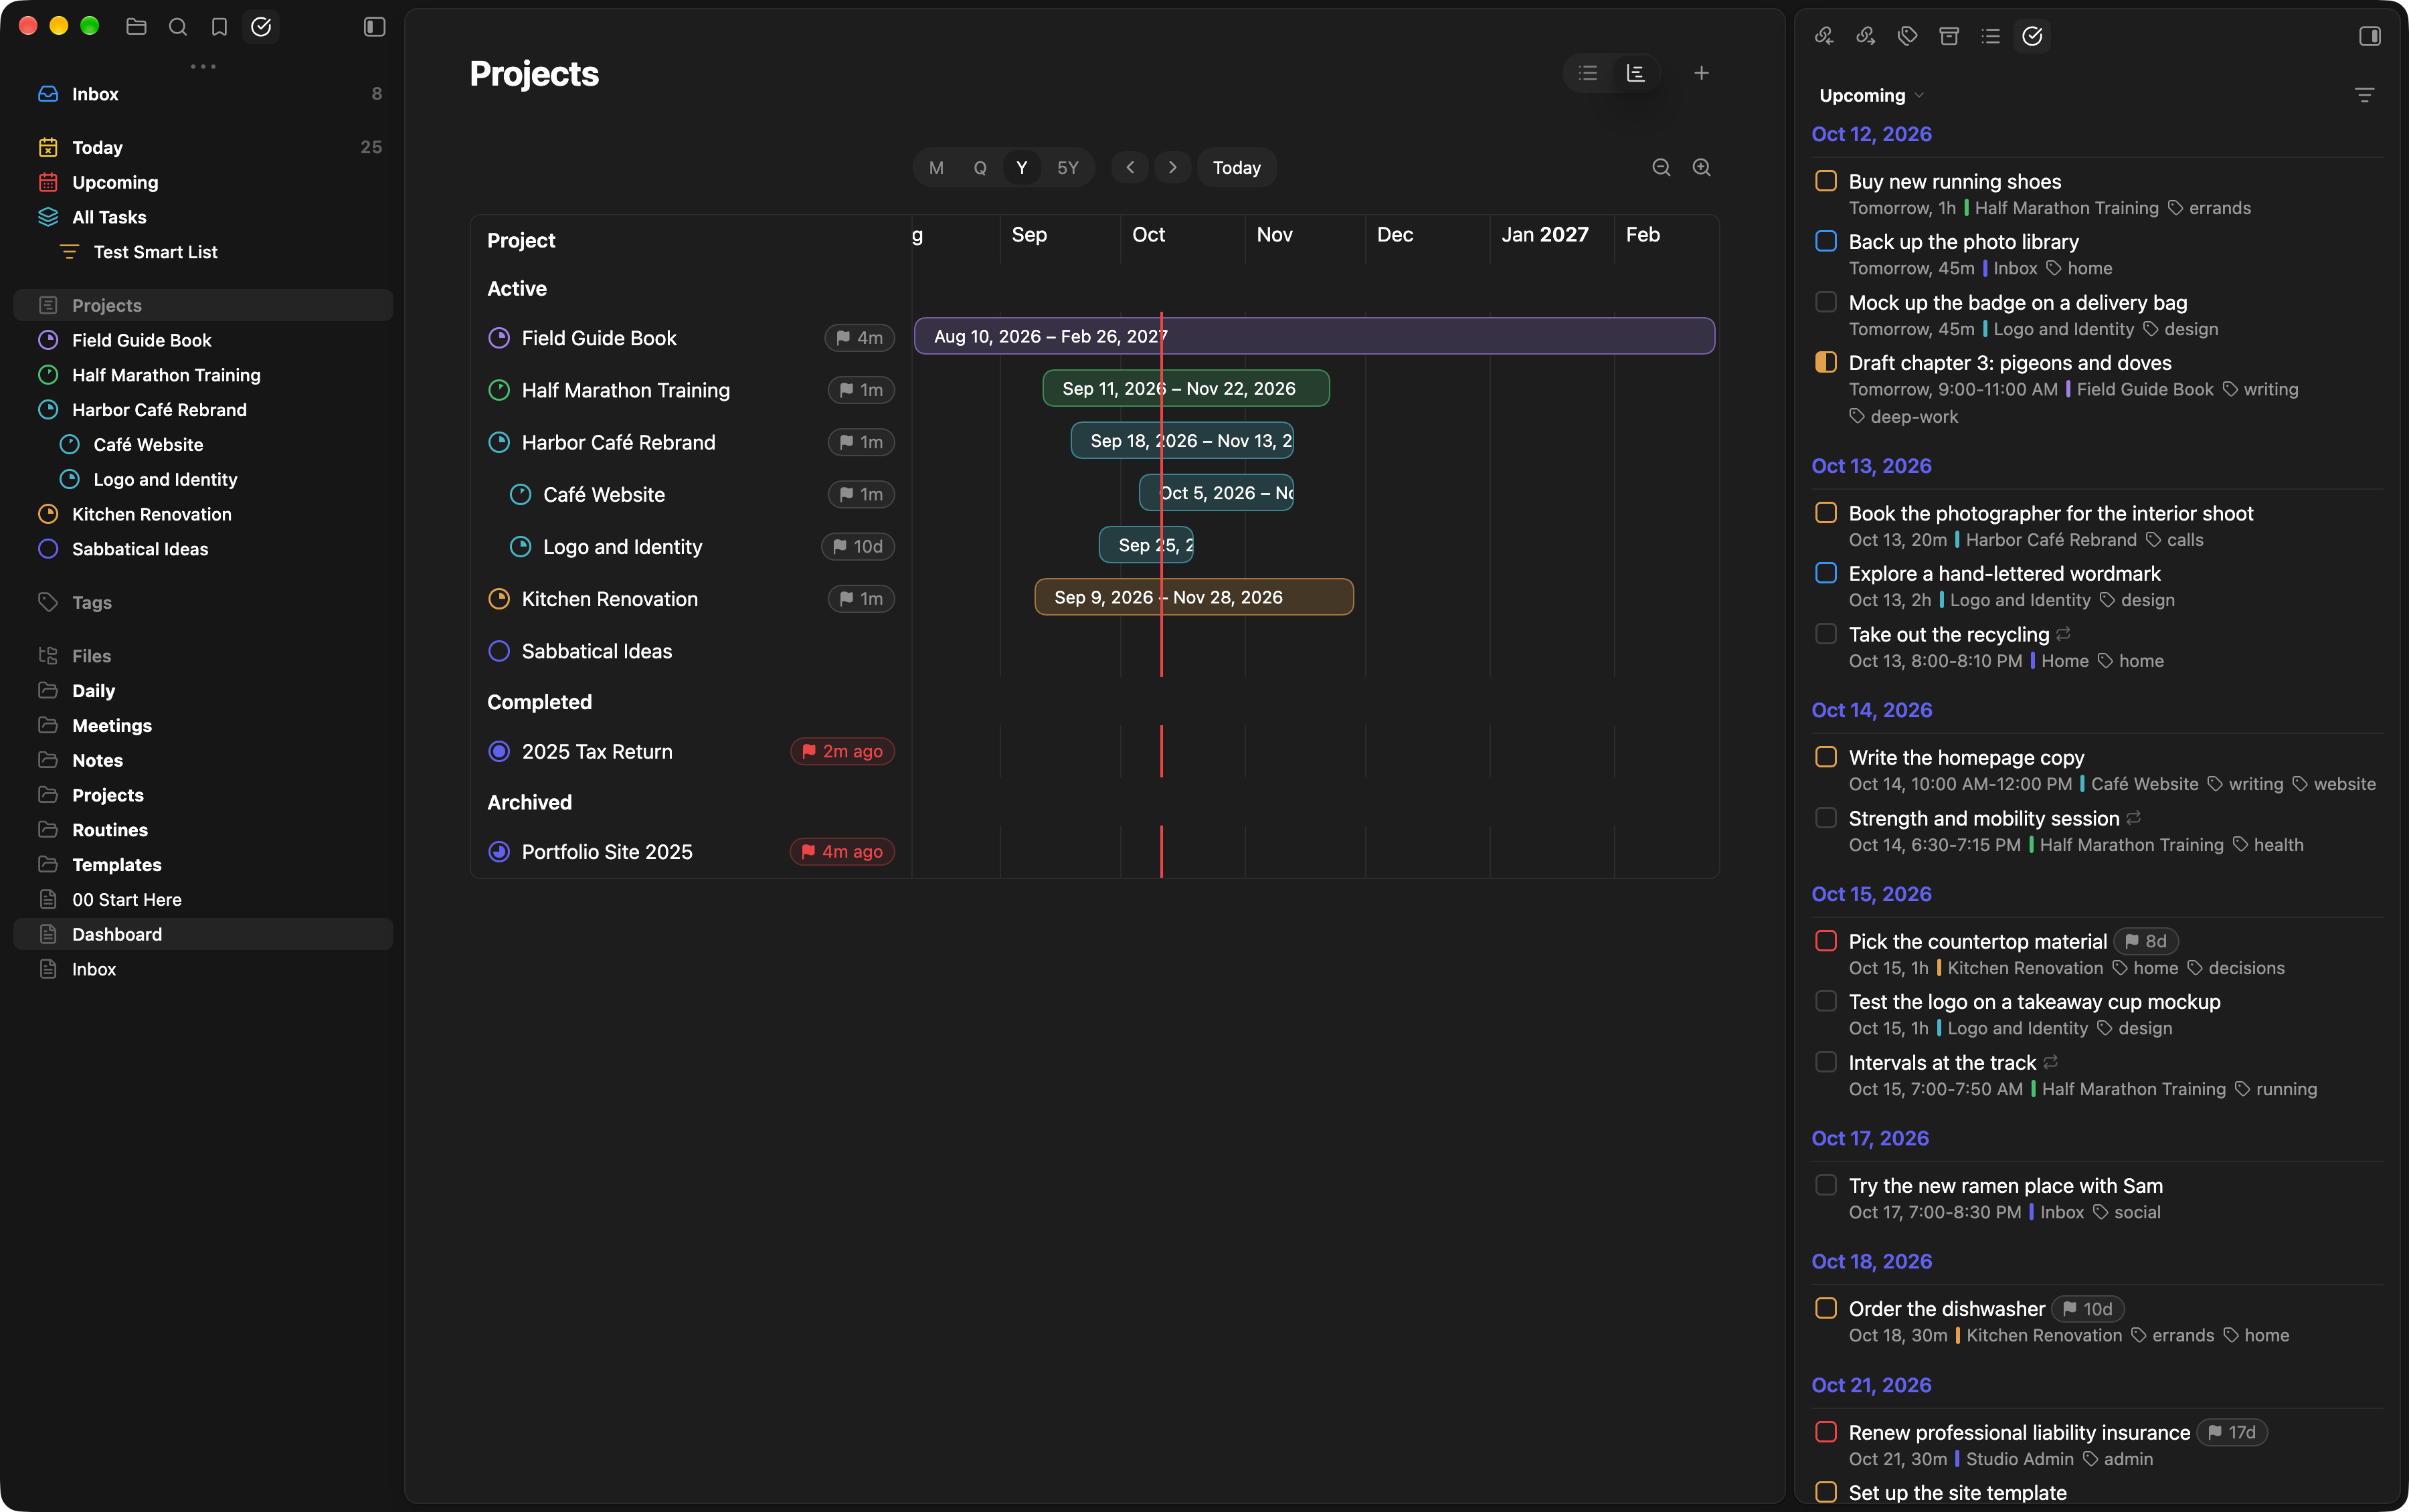Toggle the left sidebar panel icon
Screen dimensions: 2409x1512
tap(375, 27)
